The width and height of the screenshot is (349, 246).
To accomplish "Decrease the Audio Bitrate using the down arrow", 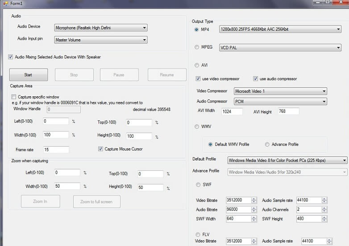I will (x=254, y=211).
